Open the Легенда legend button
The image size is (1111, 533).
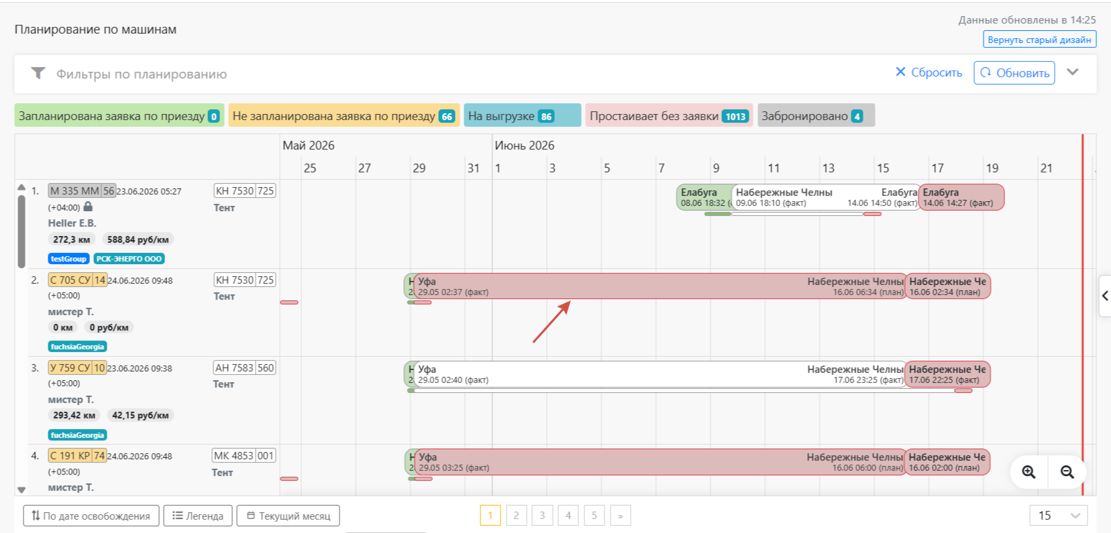tap(198, 516)
